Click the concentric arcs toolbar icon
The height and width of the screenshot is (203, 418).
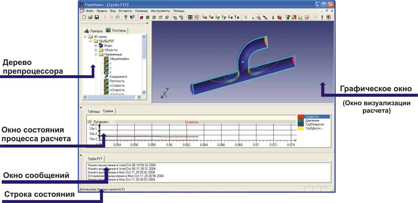(307, 17)
